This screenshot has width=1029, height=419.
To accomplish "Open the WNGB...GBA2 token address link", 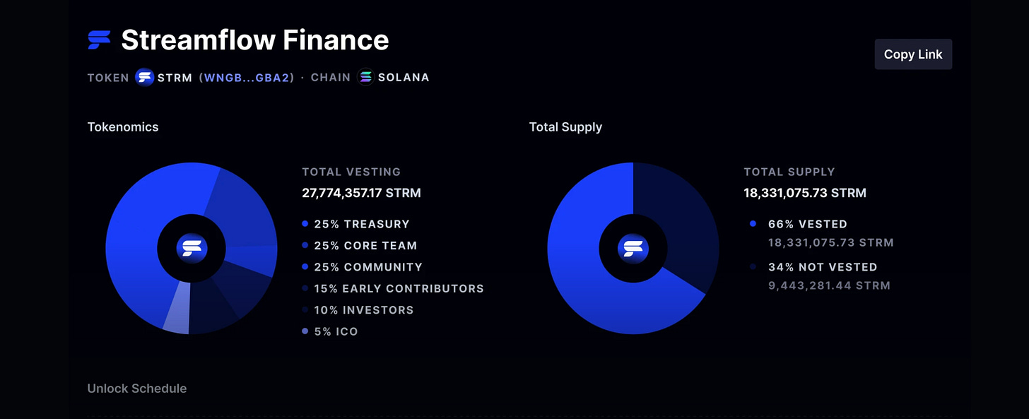I will (247, 77).
